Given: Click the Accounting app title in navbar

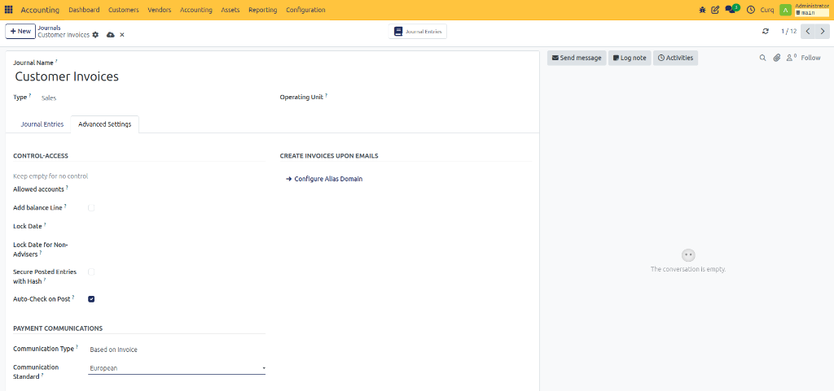Looking at the screenshot, I should [x=40, y=10].
